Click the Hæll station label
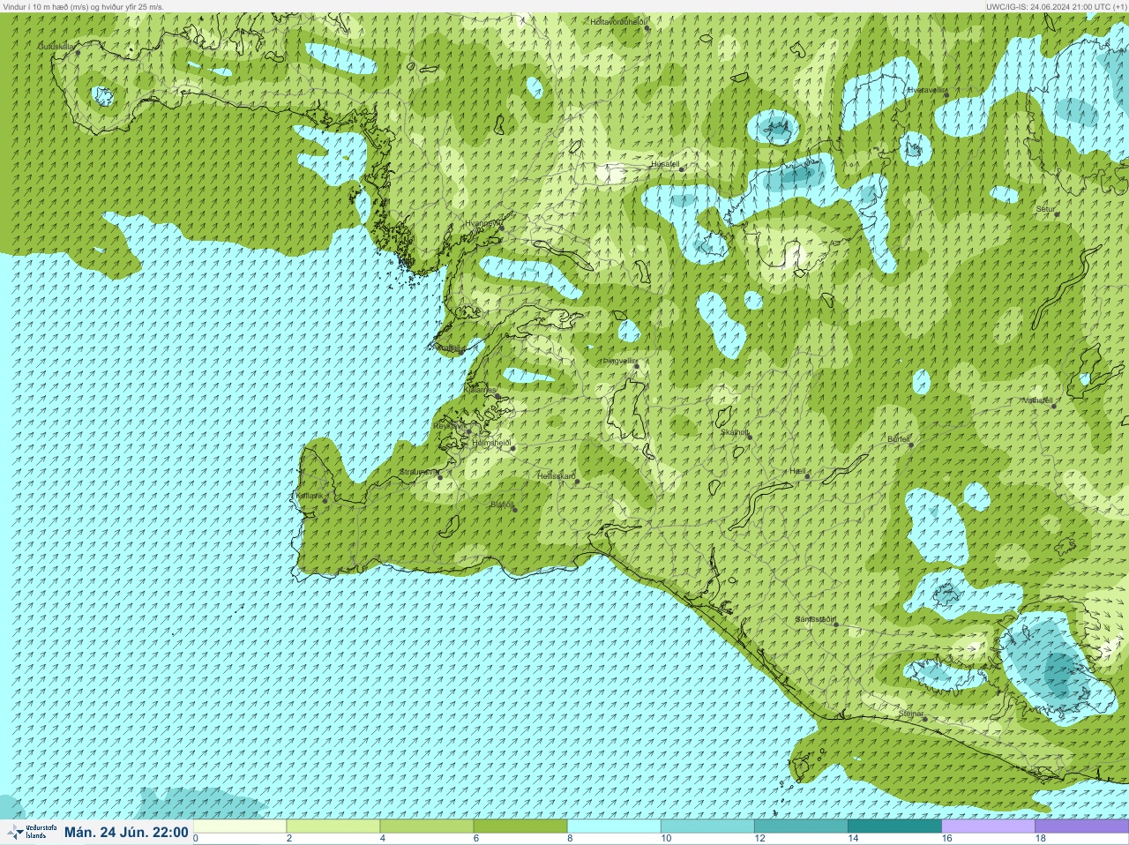This screenshot has width=1129, height=845. click(x=798, y=471)
